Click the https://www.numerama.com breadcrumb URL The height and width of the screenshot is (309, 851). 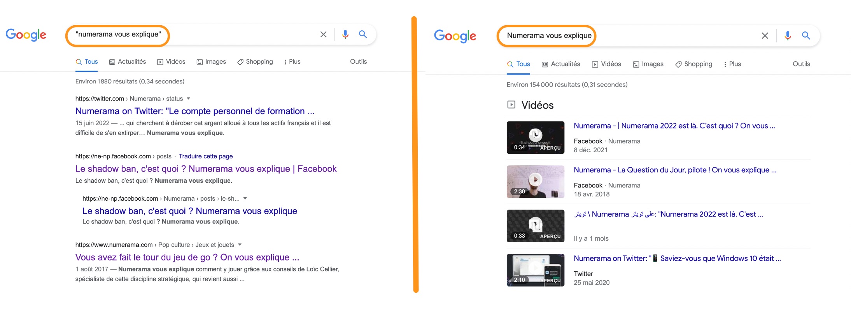click(114, 245)
